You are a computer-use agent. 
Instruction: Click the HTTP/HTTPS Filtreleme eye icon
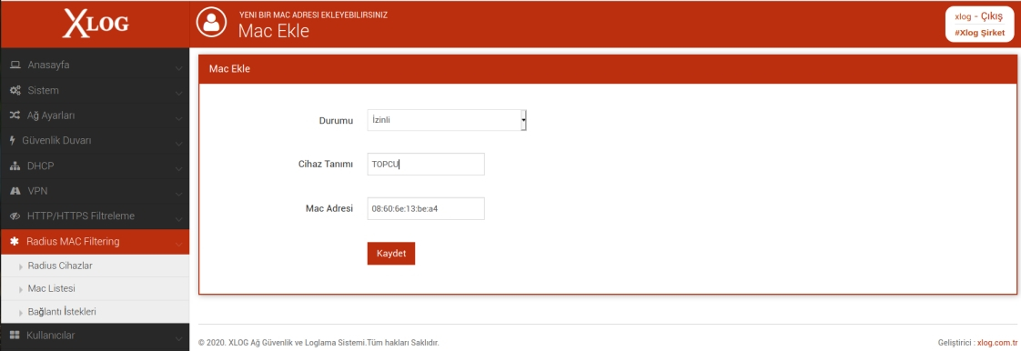(x=15, y=216)
